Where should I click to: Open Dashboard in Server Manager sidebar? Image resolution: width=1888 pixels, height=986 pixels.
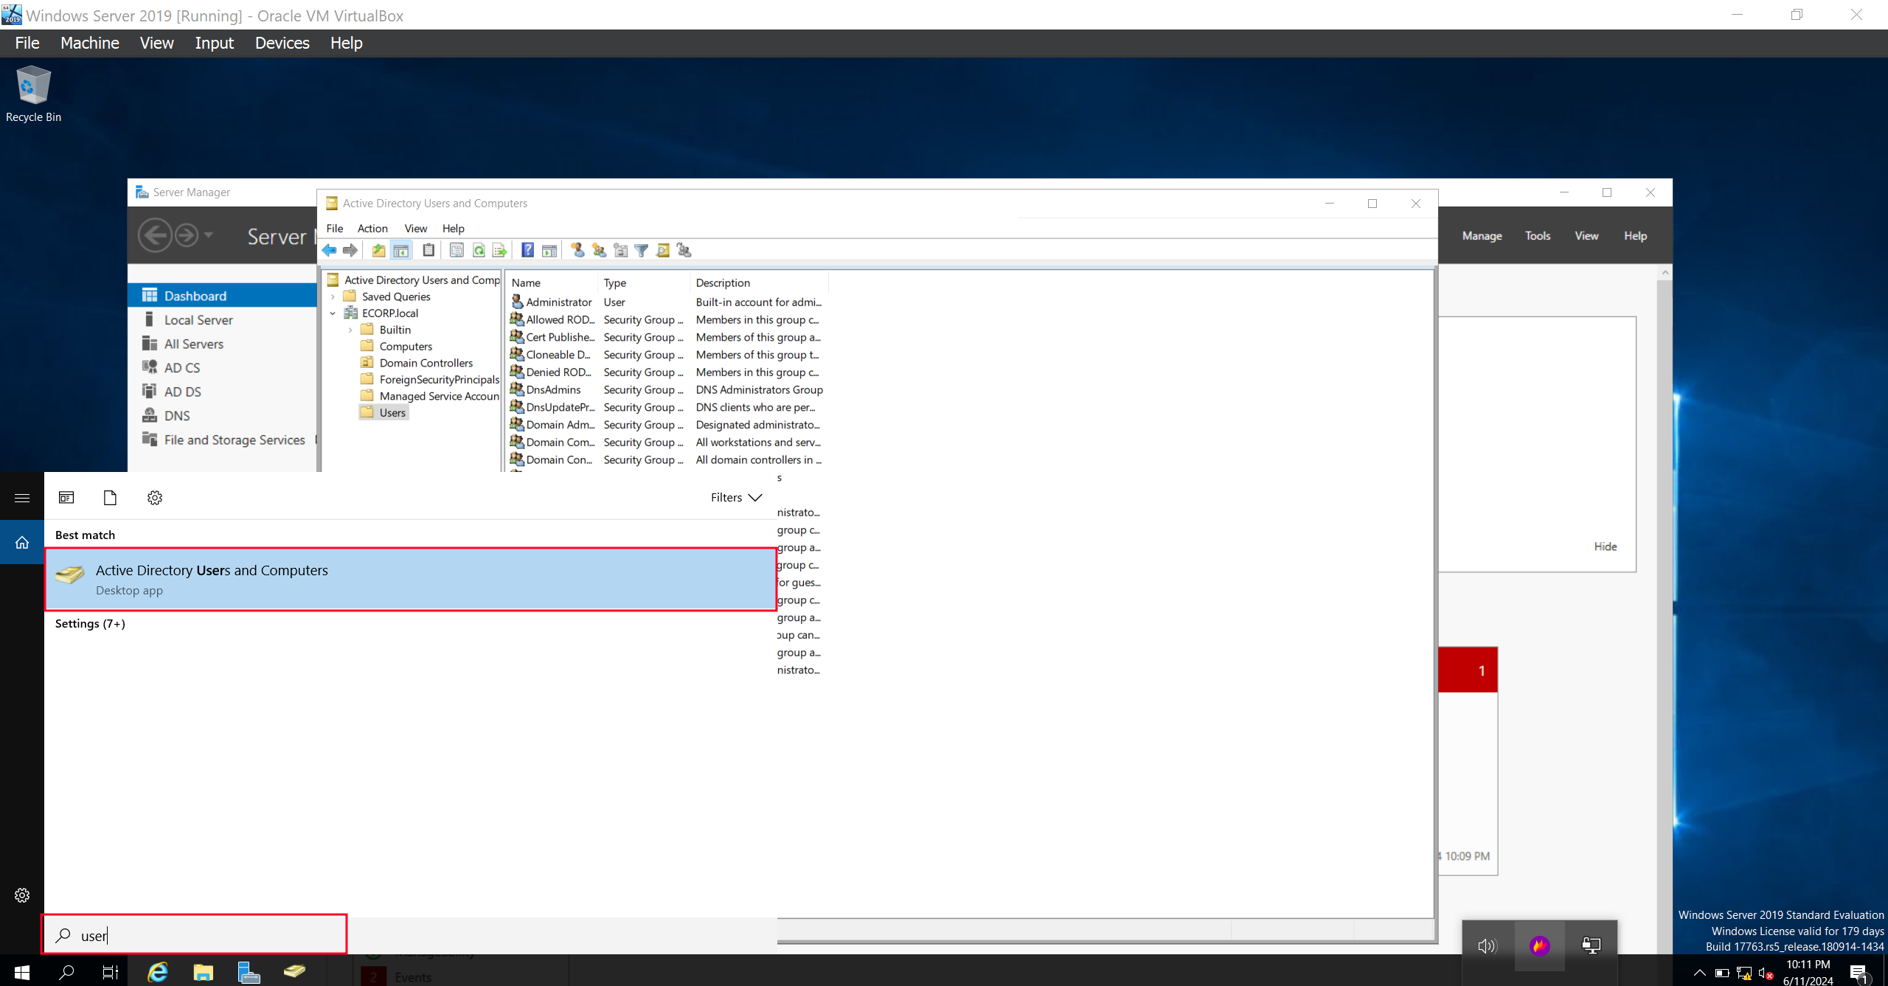pyautogui.click(x=223, y=296)
